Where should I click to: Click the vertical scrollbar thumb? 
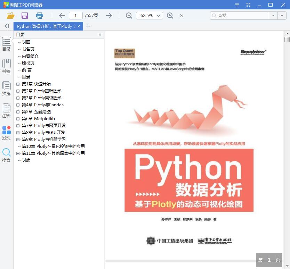click(287, 39)
